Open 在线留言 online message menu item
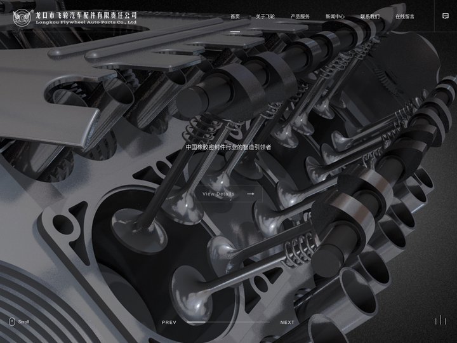Viewport: 457px width, 343px height. point(405,17)
